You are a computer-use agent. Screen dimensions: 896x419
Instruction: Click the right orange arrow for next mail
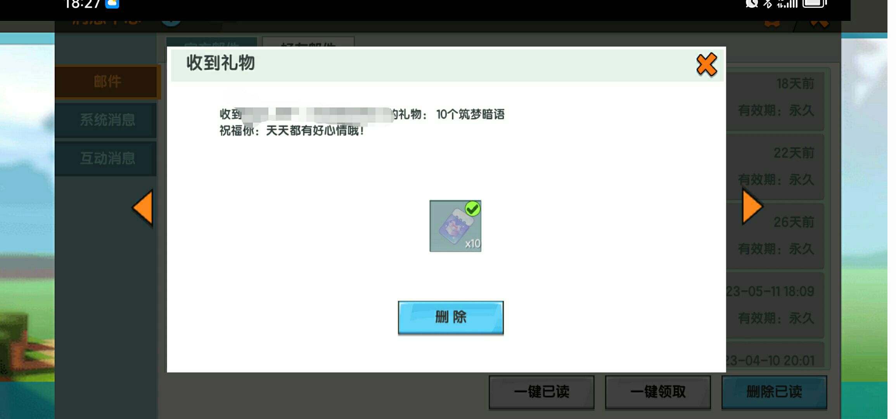coord(752,206)
